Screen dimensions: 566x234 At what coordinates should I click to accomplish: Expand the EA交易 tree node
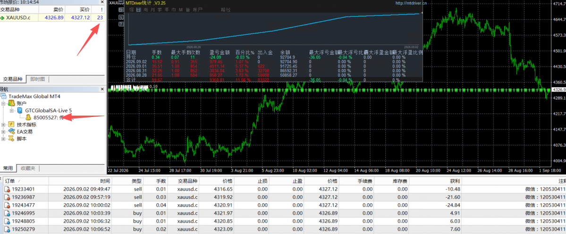pyautogui.click(x=3, y=132)
